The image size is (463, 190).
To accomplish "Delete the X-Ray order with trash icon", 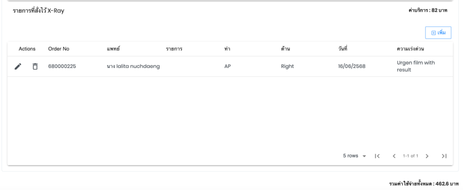I will (35, 67).
